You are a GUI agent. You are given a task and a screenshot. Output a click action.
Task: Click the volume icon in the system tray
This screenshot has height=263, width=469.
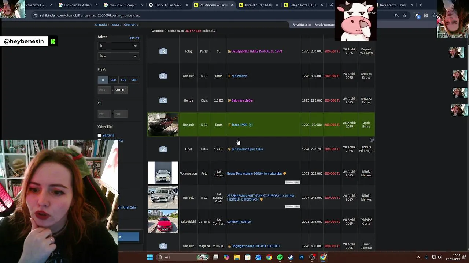click(440, 257)
